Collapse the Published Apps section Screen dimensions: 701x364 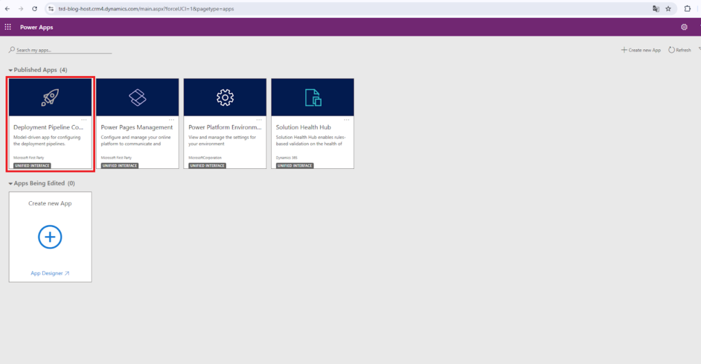tap(10, 70)
